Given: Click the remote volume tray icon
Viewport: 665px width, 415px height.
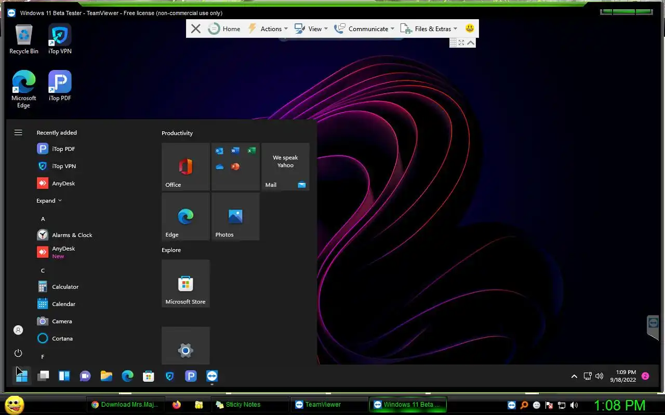Looking at the screenshot, I should 599,376.
